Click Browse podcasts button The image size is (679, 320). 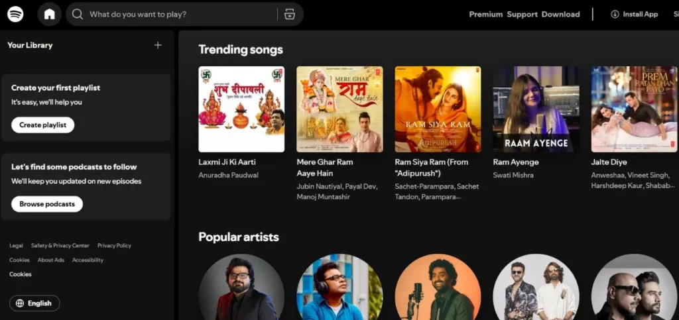click(47, 203)
